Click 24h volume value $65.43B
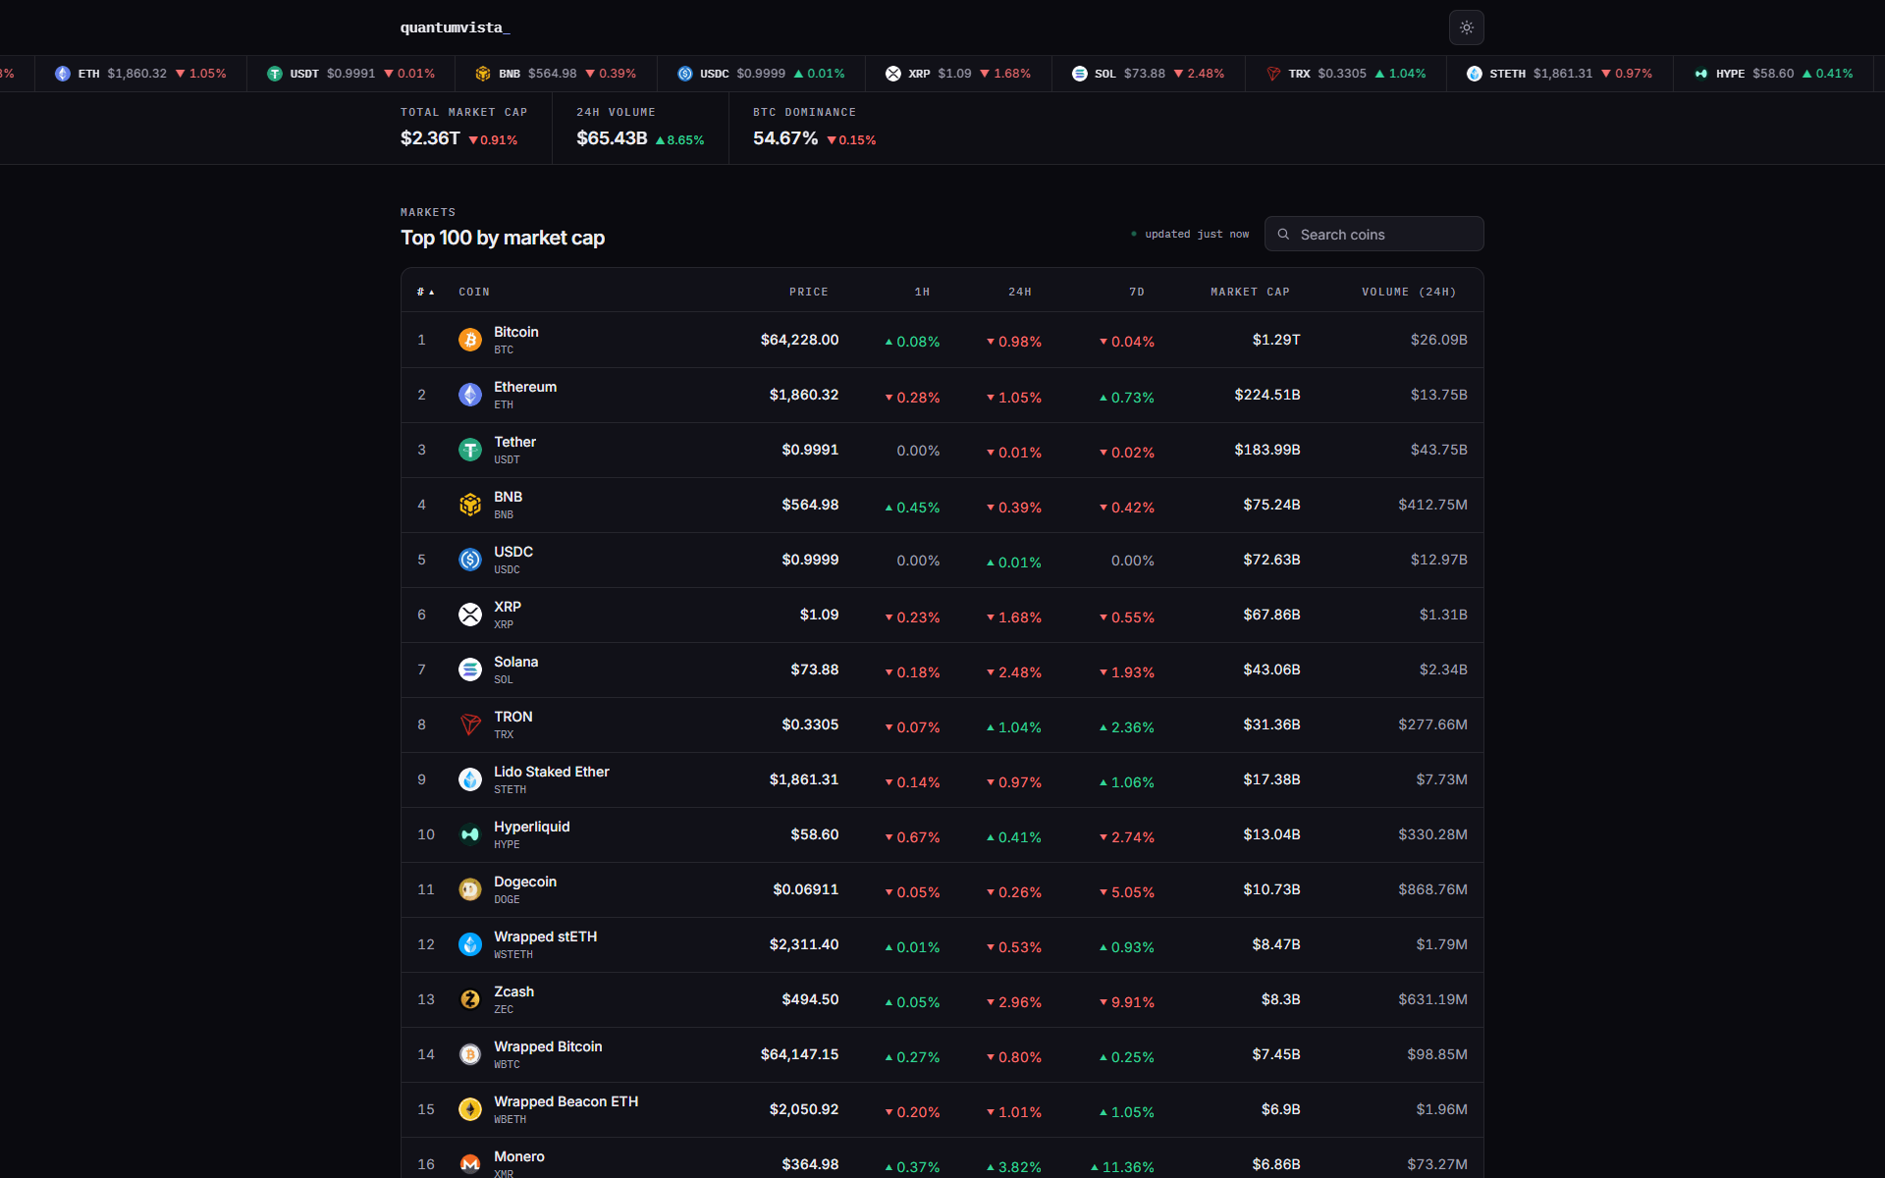The width and height of the screenshot is (1885, 1178). (612, 138)
